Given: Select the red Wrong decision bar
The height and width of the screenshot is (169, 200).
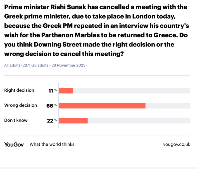Looking at the screenshot, I should pos(102,106).
